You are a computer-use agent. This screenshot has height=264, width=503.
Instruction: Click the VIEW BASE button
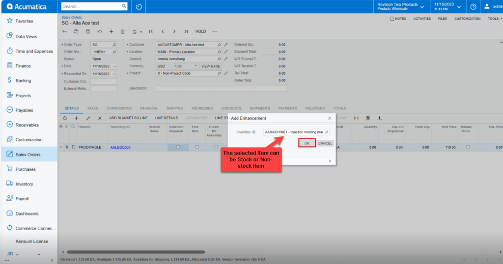[x=210, y=66]
